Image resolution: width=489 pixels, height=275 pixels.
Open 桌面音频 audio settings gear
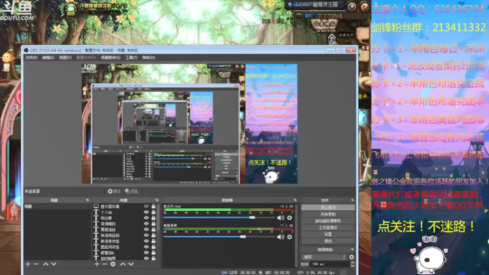pyautogui.click(x=289, y=237)
